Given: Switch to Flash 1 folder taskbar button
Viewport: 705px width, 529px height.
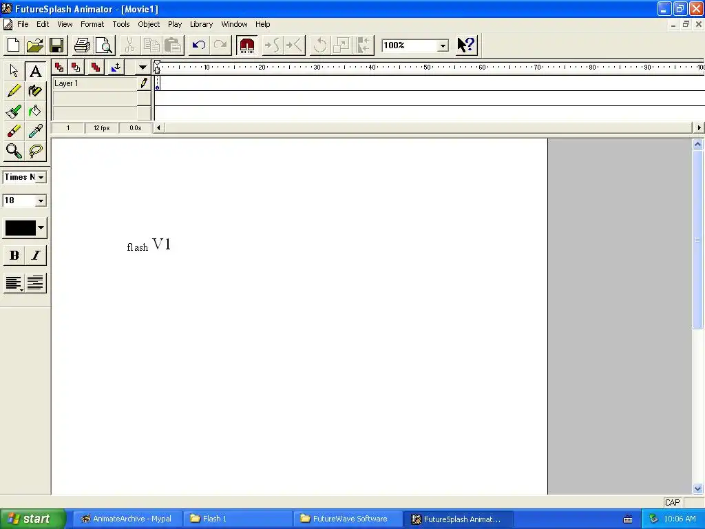Looking at the screenshot, I should coord(238,519).
